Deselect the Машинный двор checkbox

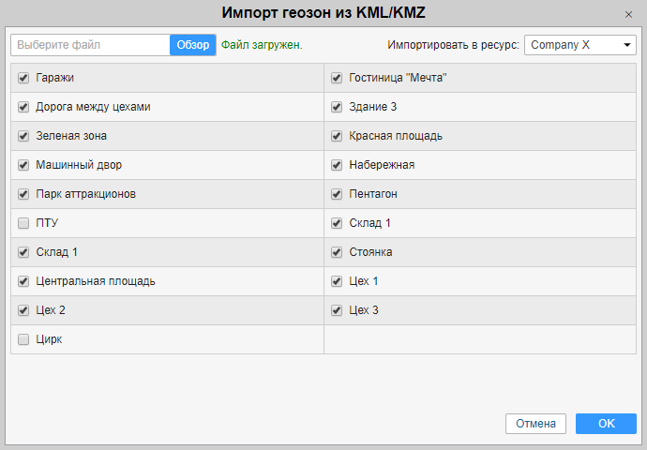pos(24,165)
